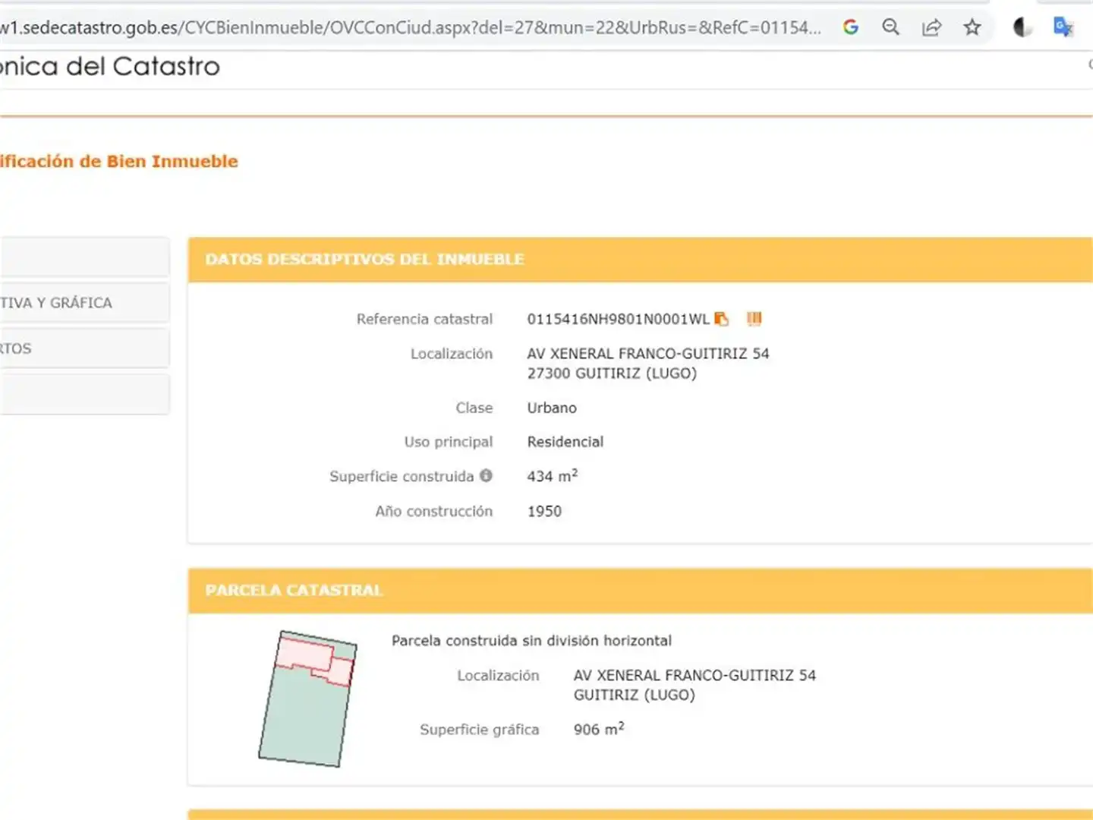Open the Google Translate extension icon
Screen dimensions: 1093x820
[x=1063, y=27]
